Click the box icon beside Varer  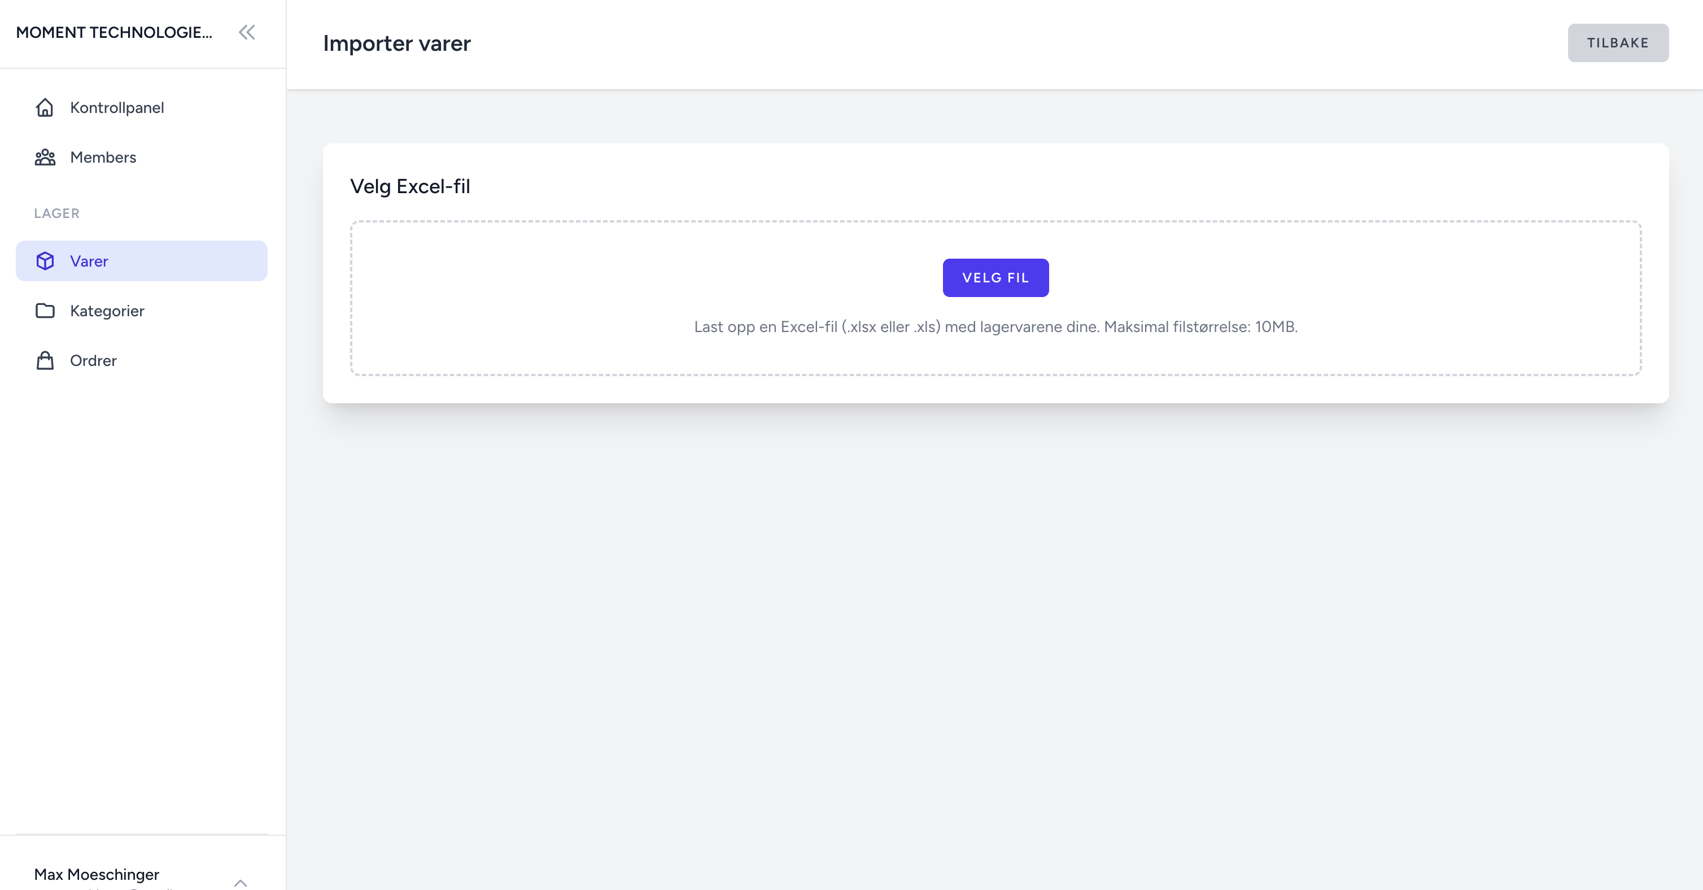pos(45,261)
